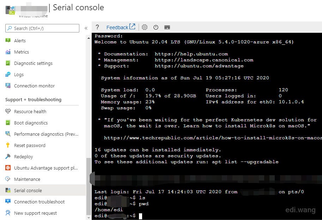This screenshot has width=322, height=220.
Task: Click sidebar scrollbar down arrow
Action: 89,218
